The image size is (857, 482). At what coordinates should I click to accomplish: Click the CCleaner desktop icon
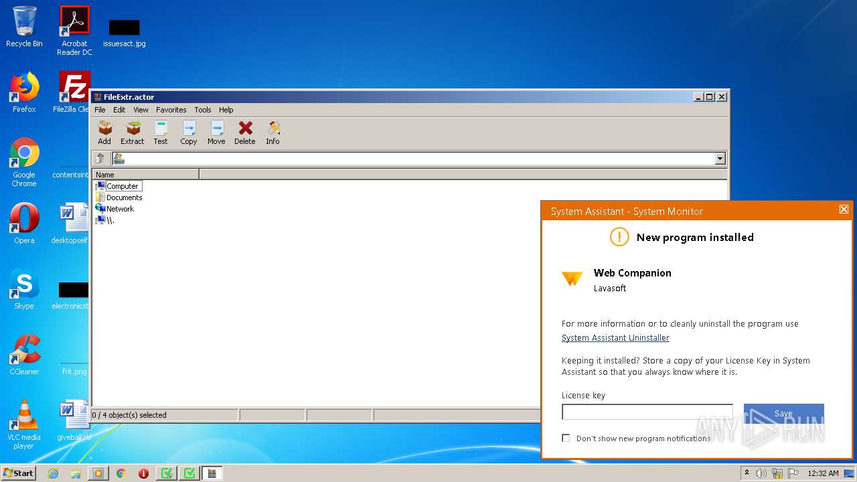coord(24,355)
